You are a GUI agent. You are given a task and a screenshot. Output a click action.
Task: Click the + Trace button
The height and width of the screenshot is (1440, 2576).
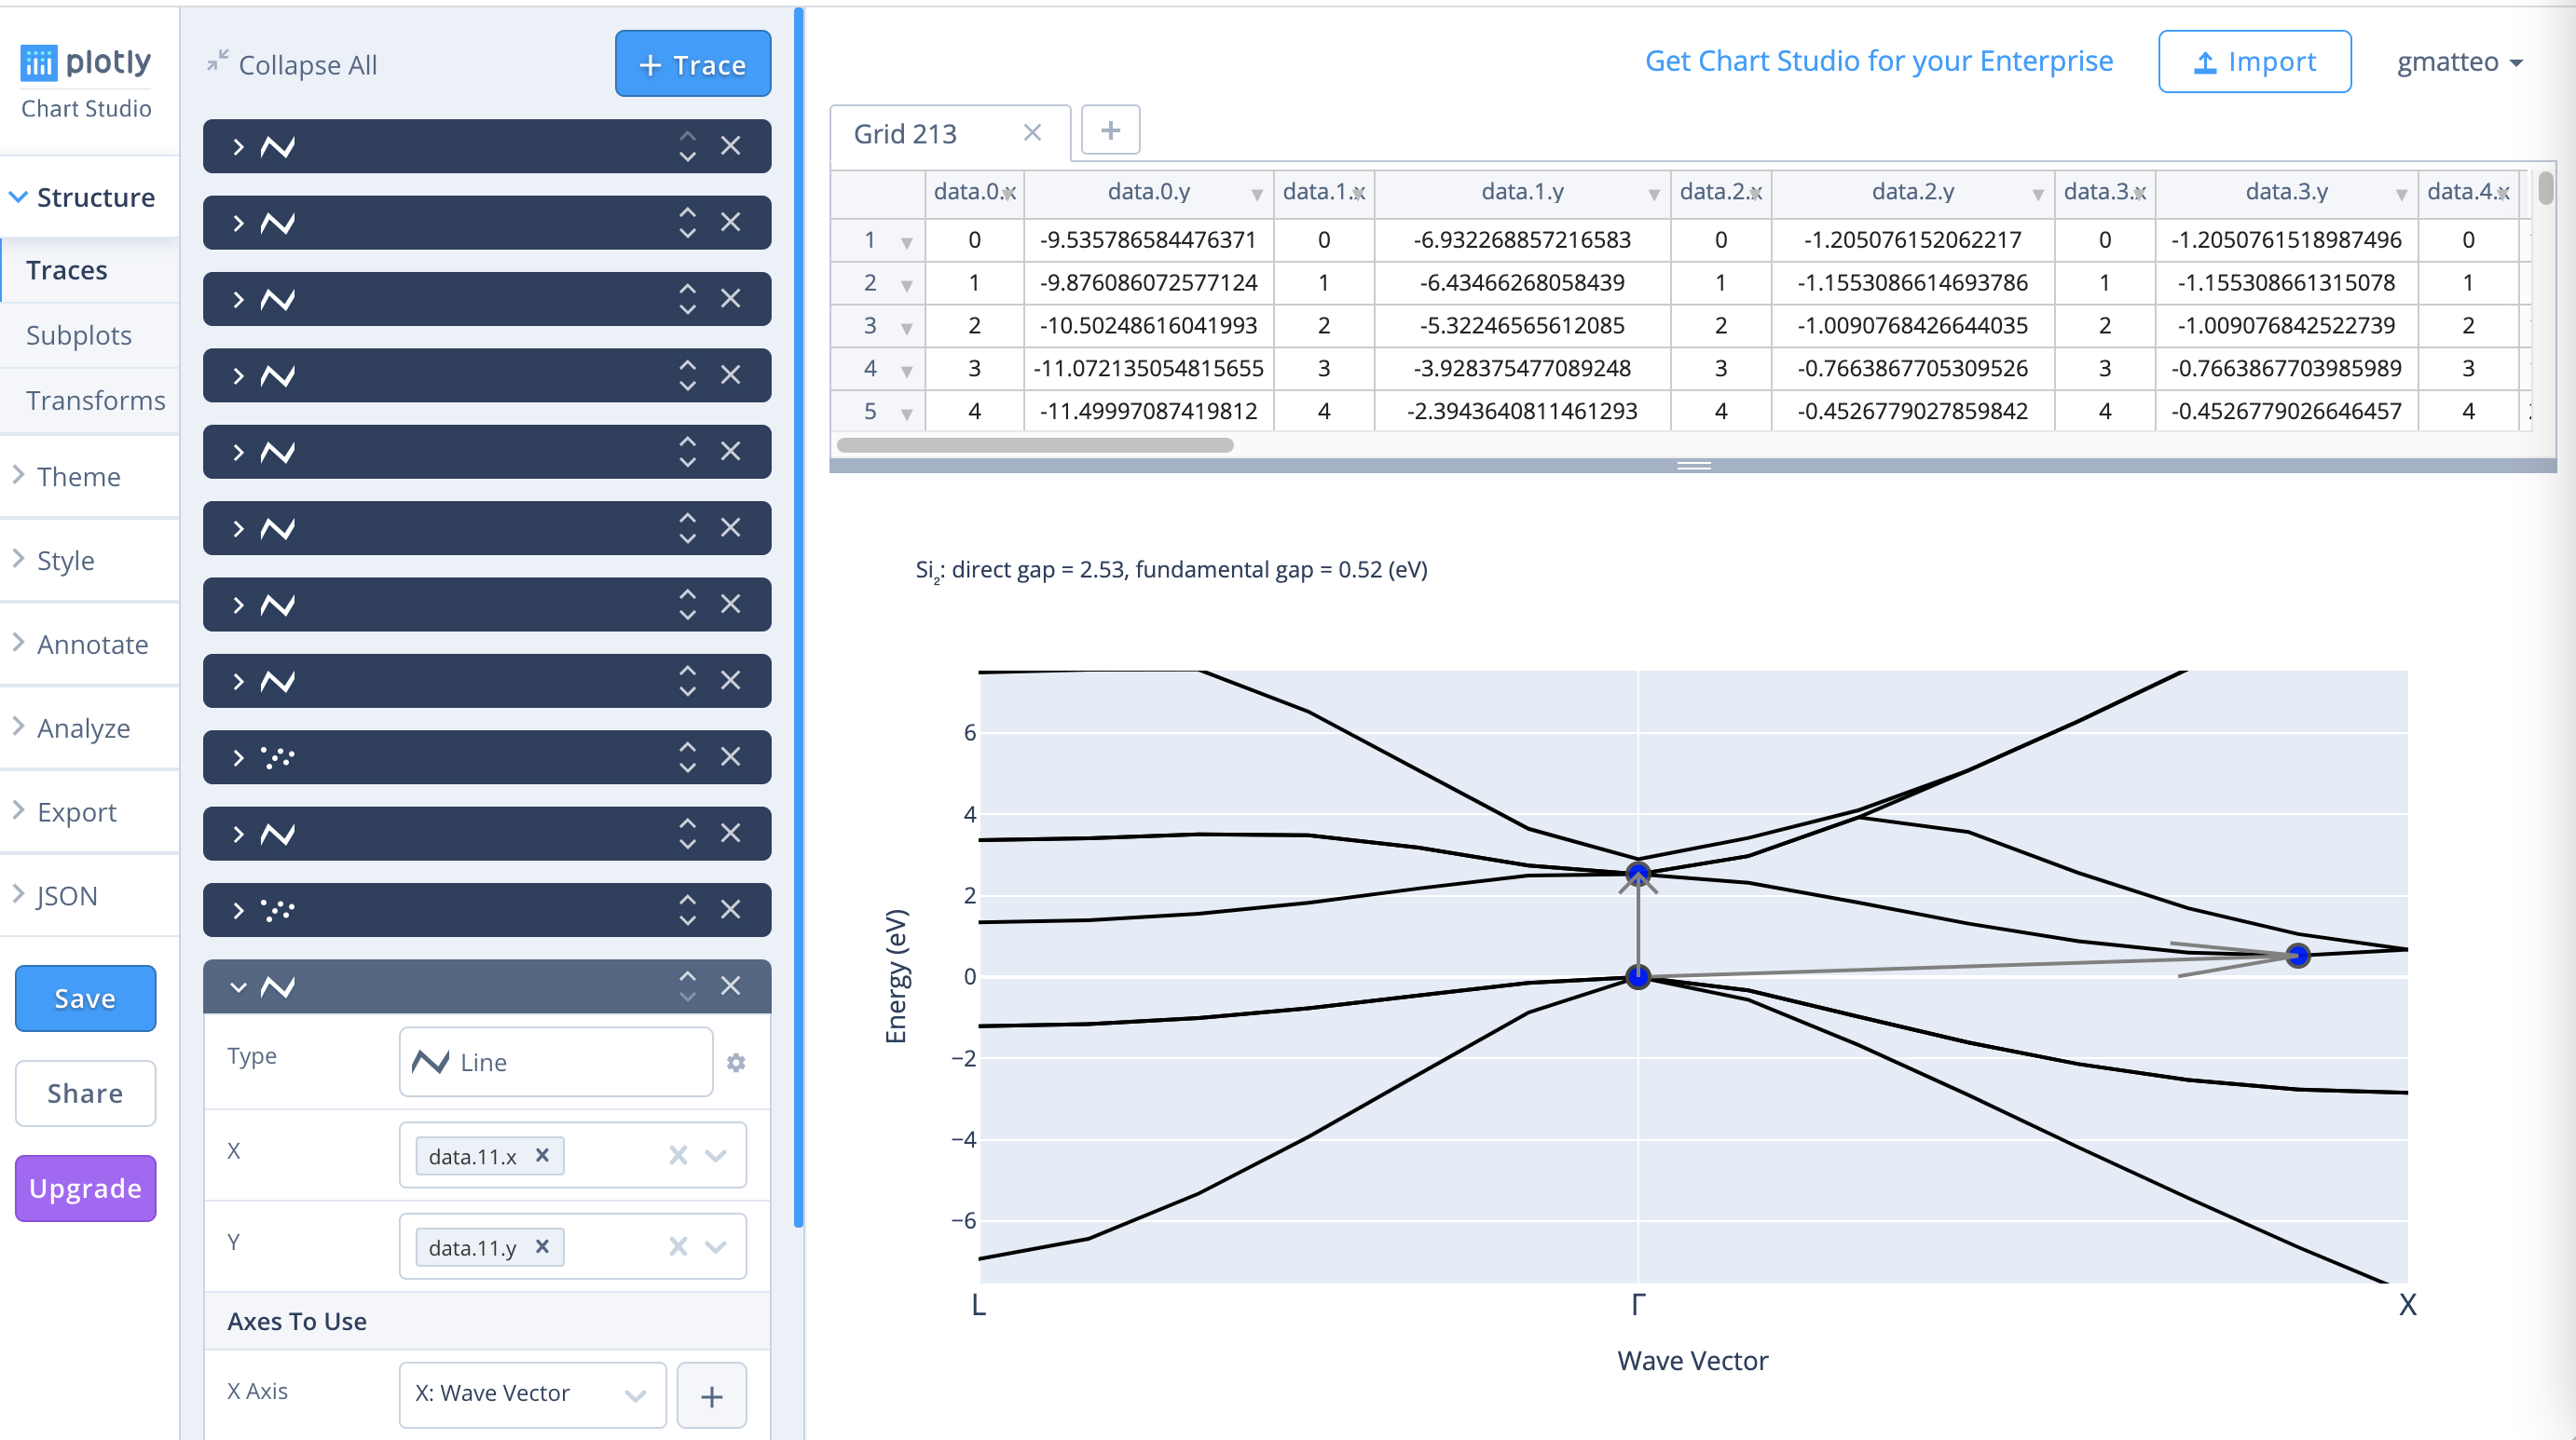692,64
